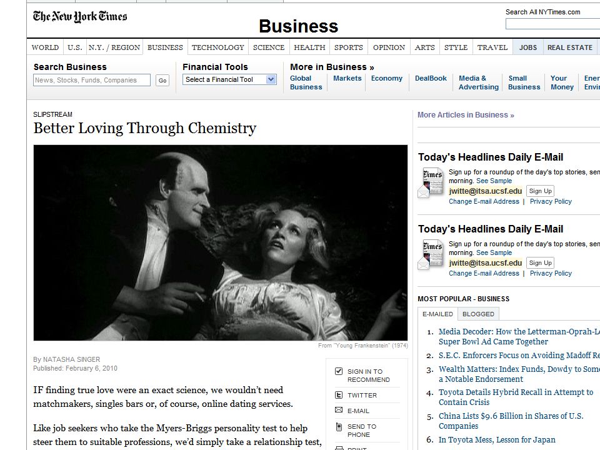
Task: Open the Small Business link
Action: (x=524, y=82)
